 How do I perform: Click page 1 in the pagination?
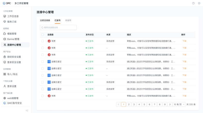tap(124, 105)
